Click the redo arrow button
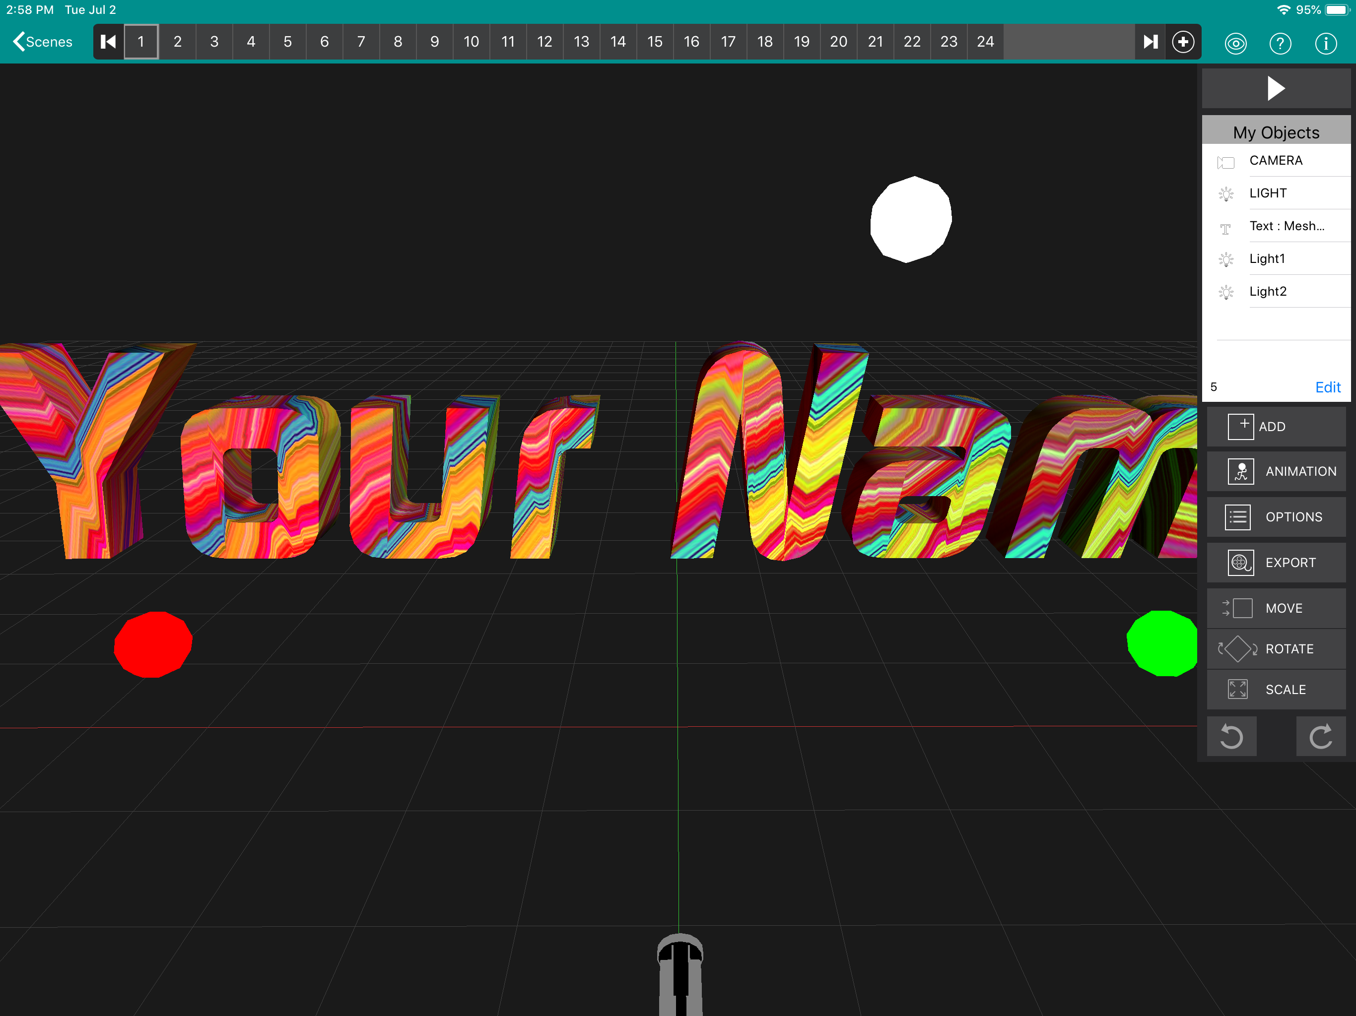 pyautogui.click(x=1320, y=736)
